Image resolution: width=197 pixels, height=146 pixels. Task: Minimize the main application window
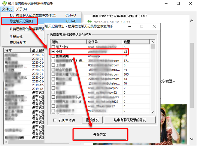click(166, 3)
